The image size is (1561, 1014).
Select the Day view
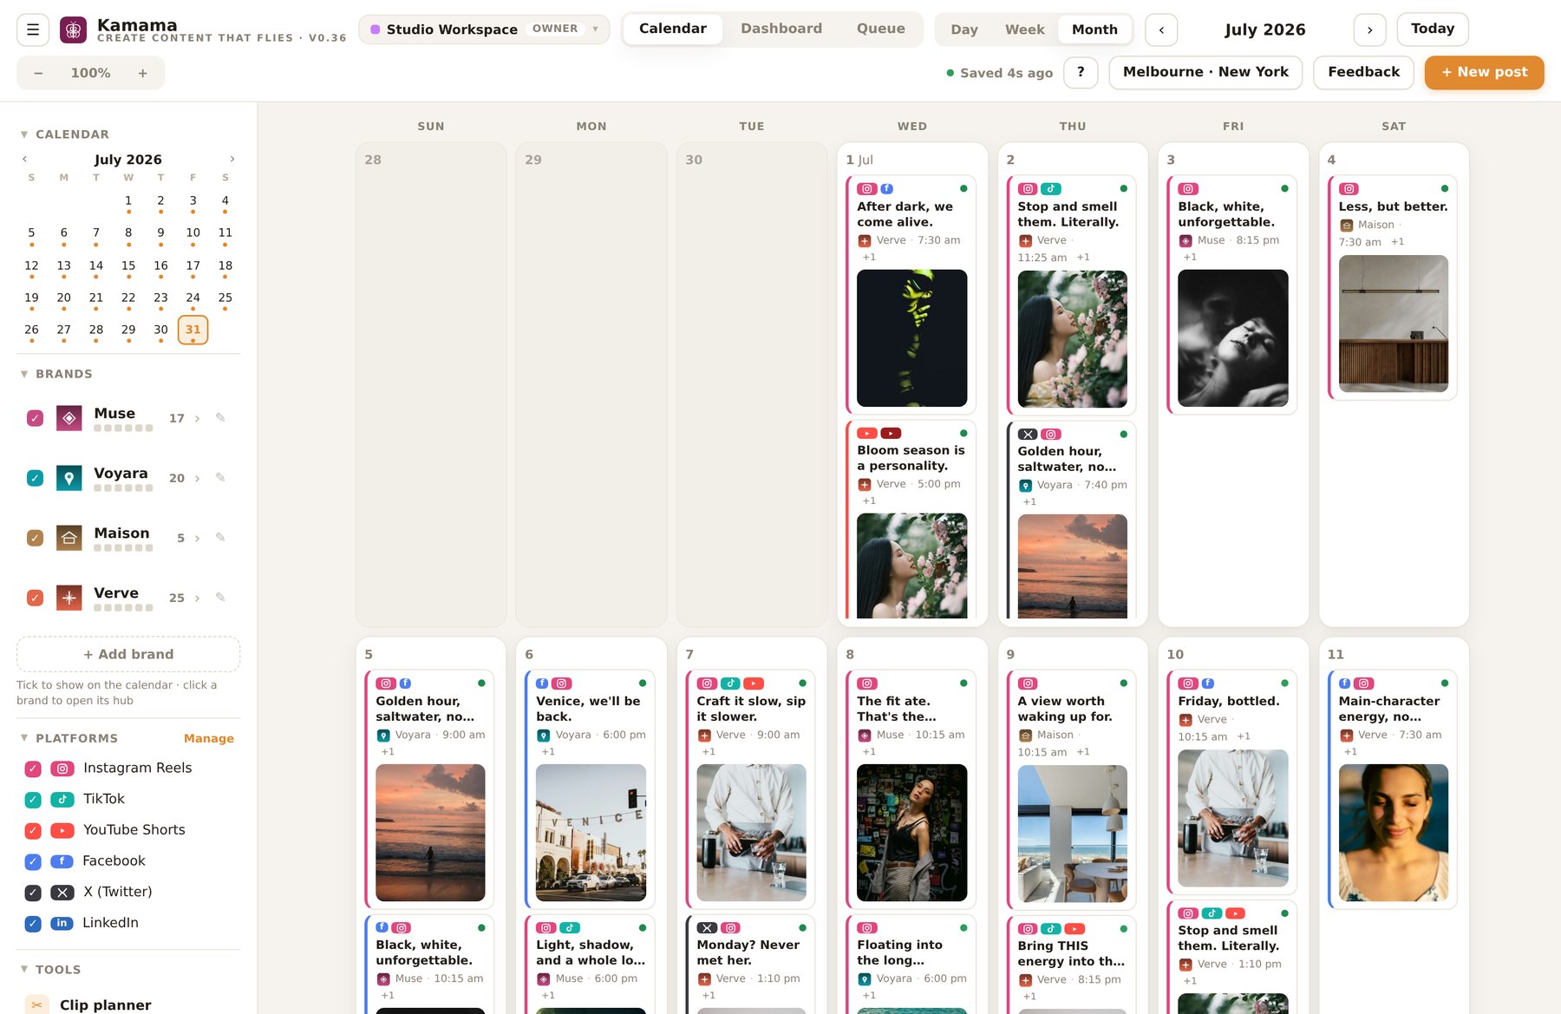964,29
